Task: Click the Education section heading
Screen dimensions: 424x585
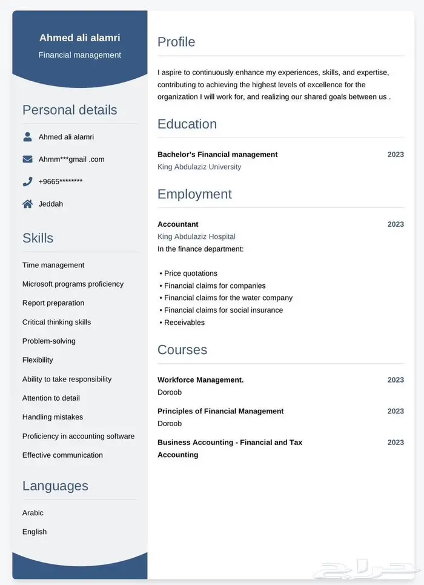Action: [187, 124]
